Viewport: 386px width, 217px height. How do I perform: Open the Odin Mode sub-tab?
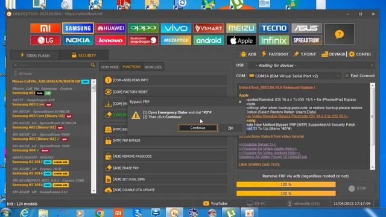110,67
